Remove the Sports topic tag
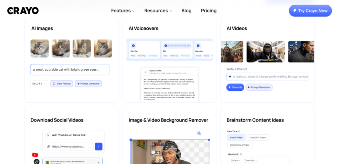 240,160
